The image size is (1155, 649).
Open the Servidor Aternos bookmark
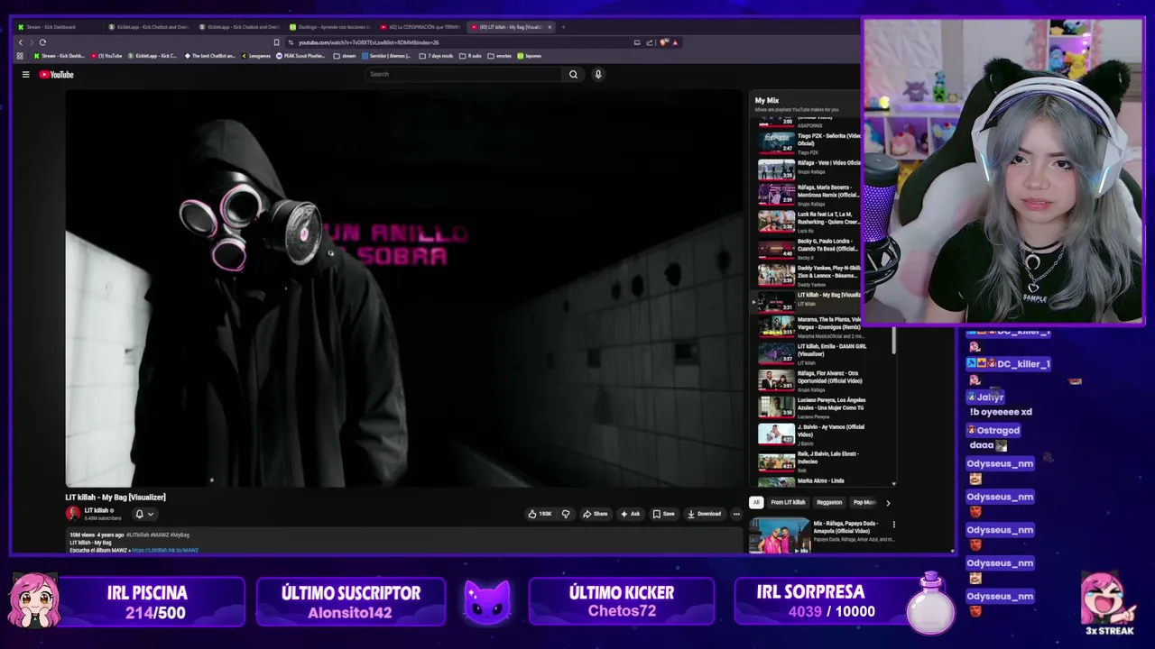coord(386,56)
